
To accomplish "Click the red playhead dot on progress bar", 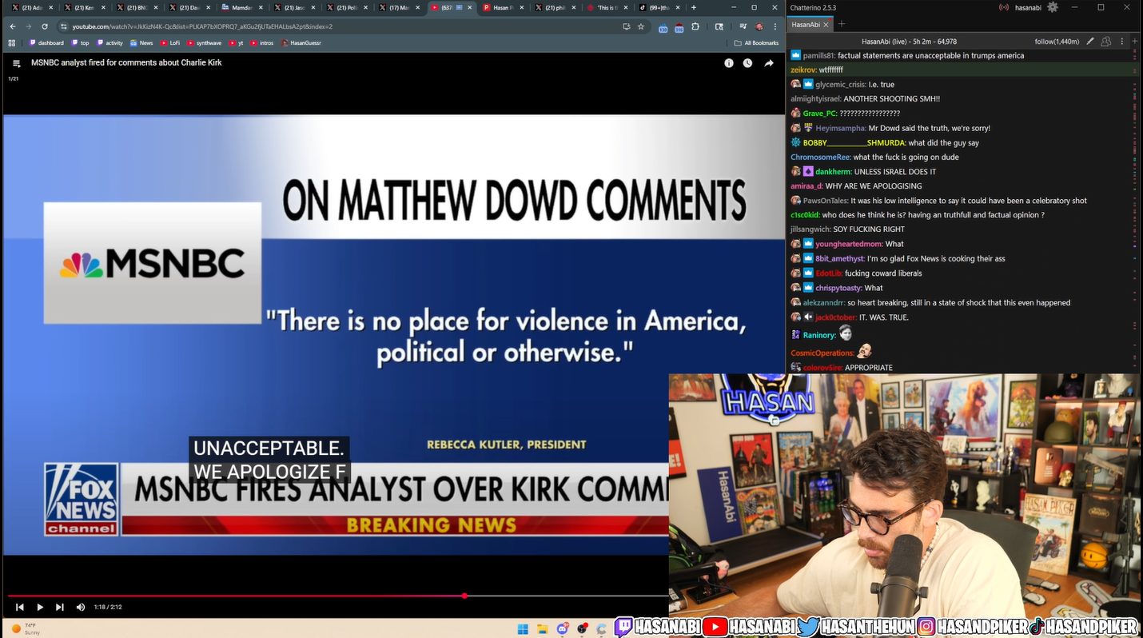I will tap(464, 596).
